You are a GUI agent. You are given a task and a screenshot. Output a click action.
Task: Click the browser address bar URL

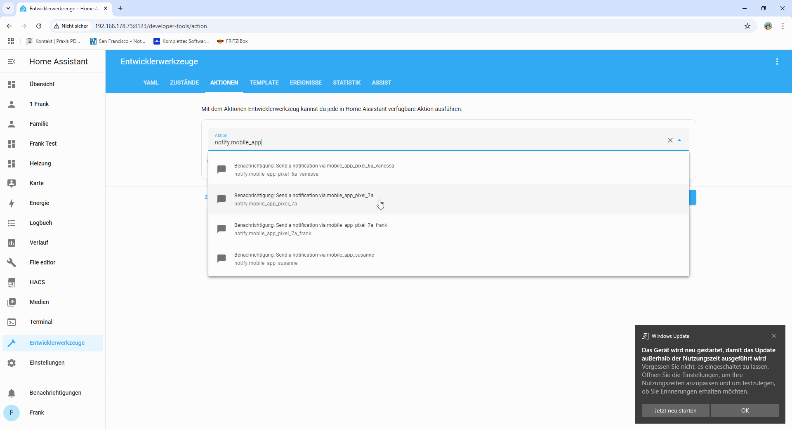pos(151,26)
